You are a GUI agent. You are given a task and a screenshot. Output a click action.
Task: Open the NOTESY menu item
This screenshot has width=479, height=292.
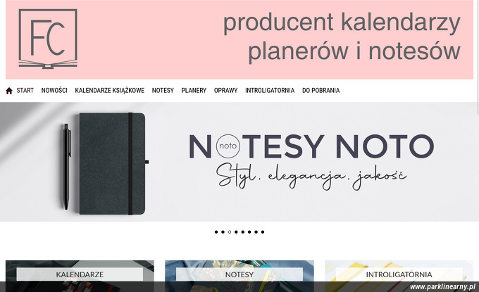(x=163, y=91)
